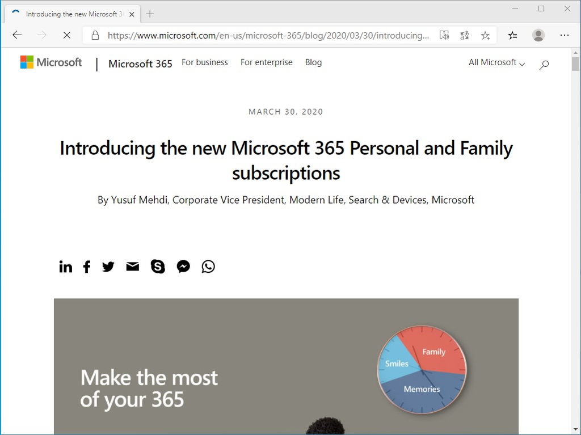Share the article on Skype
The width and height of the screenshot is (581, 435).
point(158,267)
